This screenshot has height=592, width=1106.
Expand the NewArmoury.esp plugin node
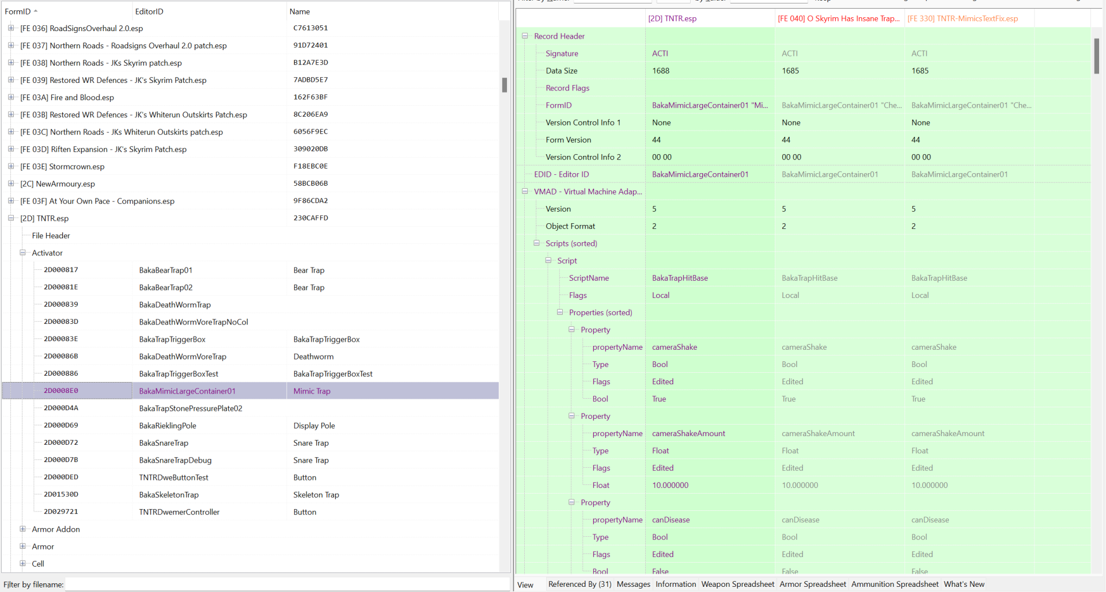(x=11, y=184)
